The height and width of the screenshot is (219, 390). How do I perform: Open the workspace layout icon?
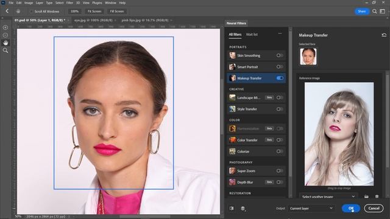coord(383,12)
